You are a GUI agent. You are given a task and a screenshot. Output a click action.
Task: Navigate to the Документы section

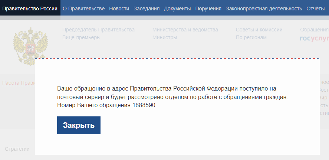point(177,8)
